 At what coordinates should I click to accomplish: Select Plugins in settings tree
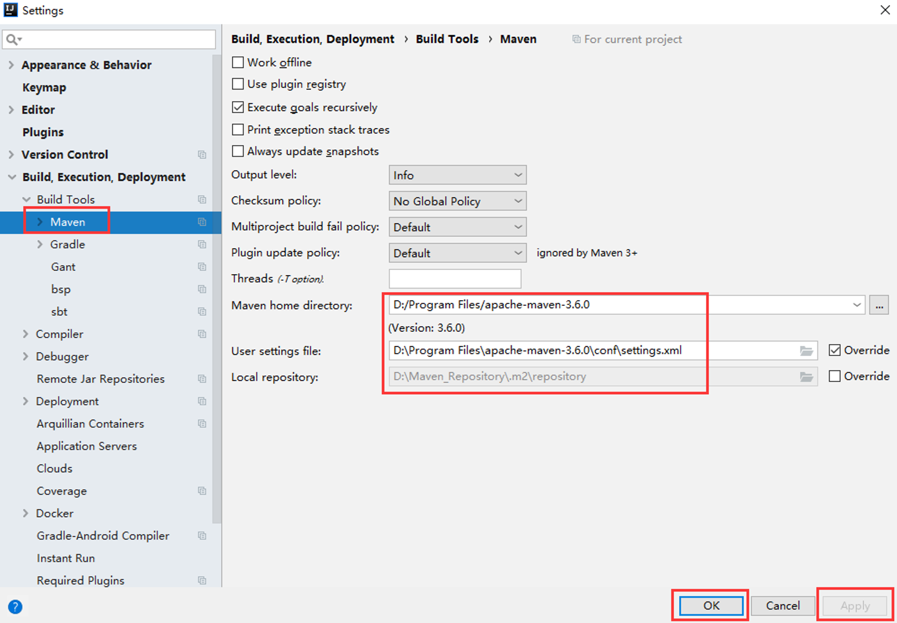point(43,132)
